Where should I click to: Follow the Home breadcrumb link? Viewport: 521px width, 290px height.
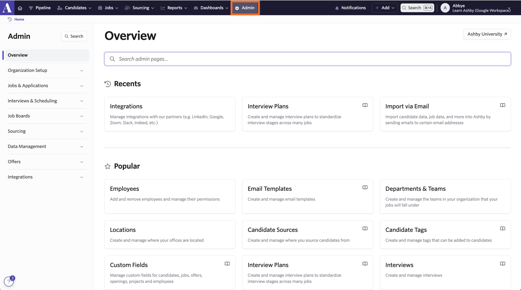pyautogui.click(x=19, y=19)
